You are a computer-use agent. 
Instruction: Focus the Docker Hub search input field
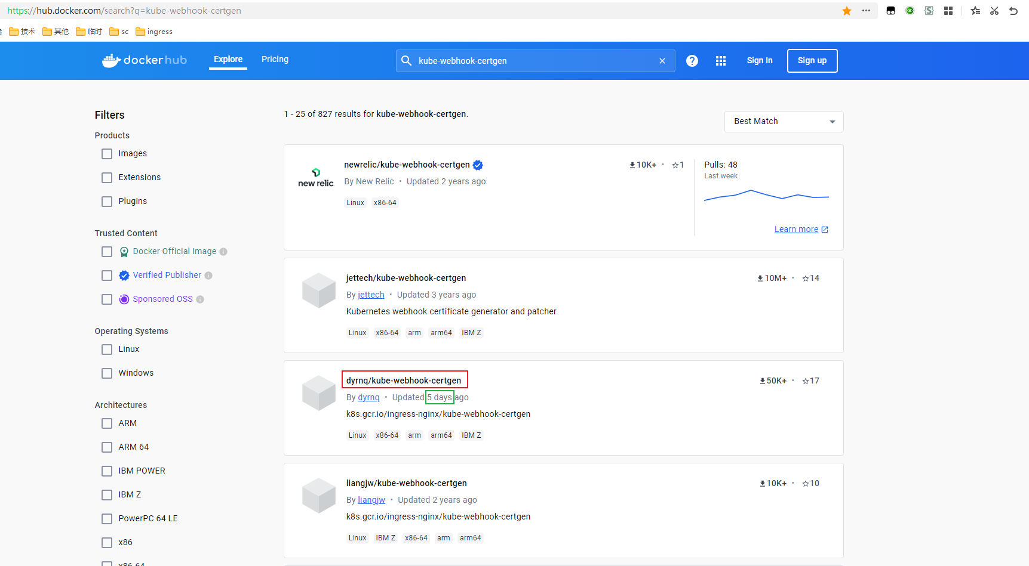click(x=536, y=61)
